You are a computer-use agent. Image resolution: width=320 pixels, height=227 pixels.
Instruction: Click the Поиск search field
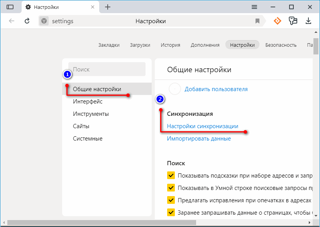tap(107, 69)
